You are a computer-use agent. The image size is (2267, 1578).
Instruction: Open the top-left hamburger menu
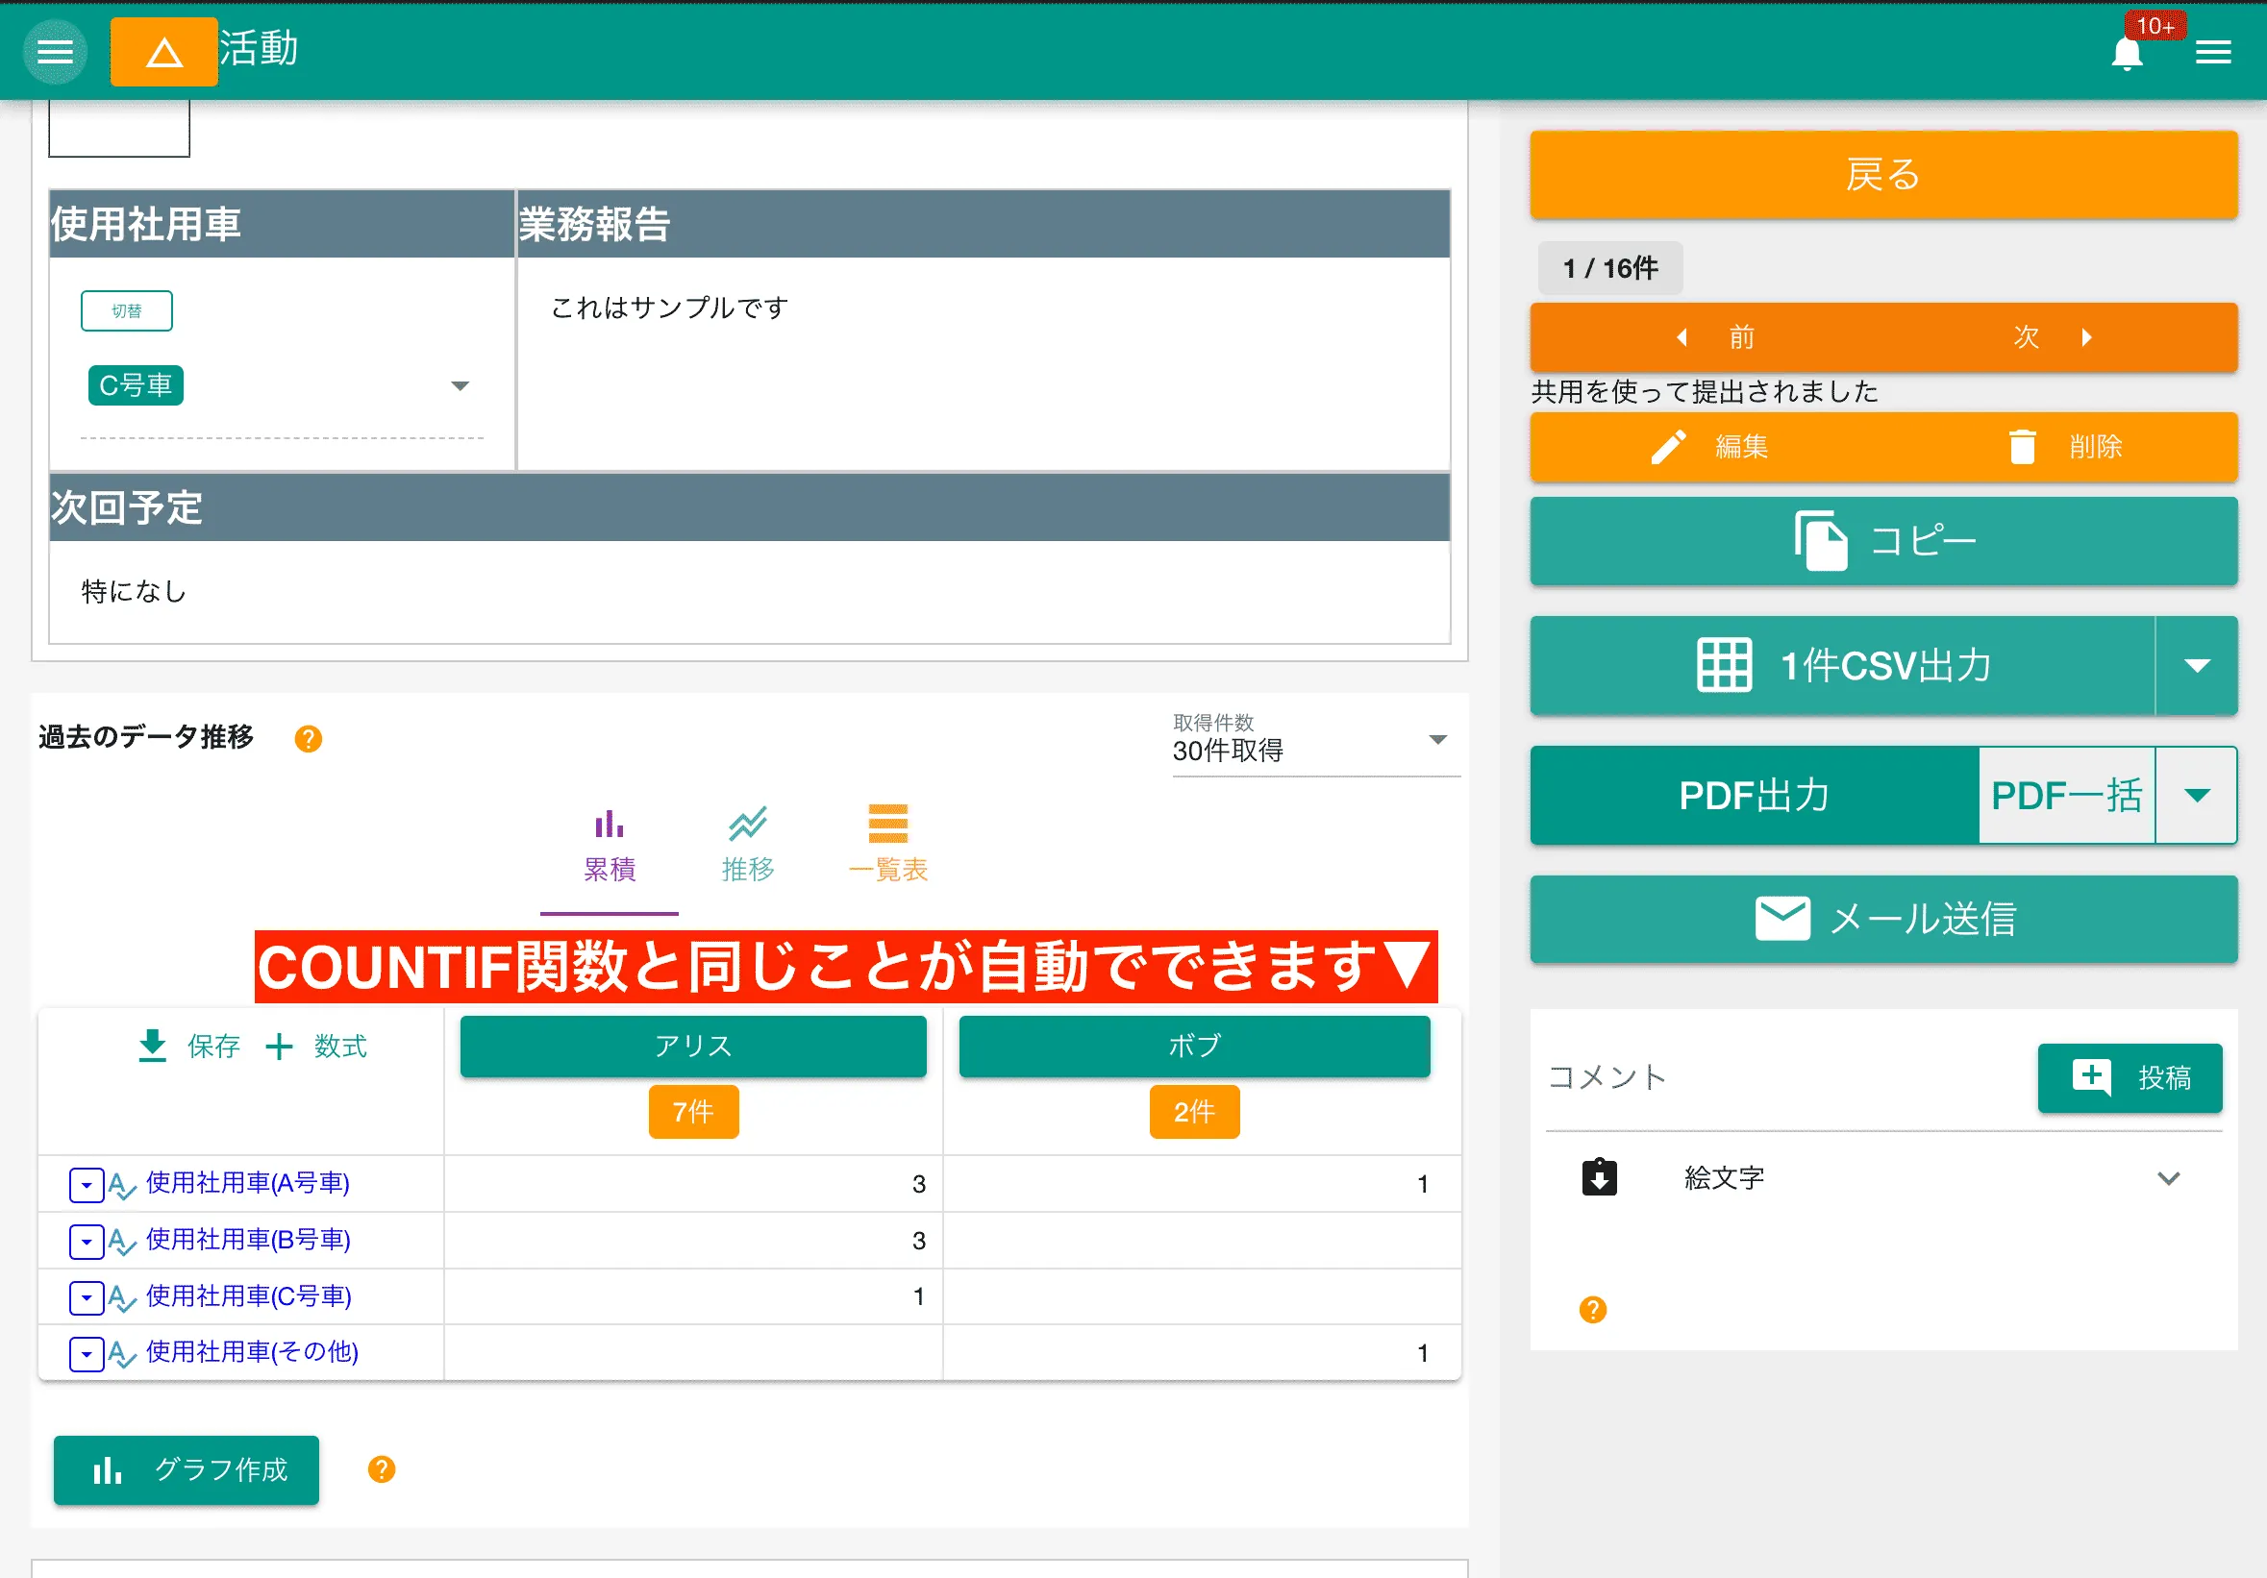point(54,51)
